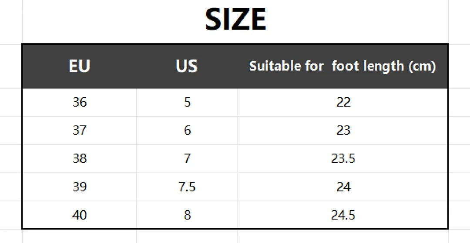Select the foot length 24.5 cell

(342, 215)
